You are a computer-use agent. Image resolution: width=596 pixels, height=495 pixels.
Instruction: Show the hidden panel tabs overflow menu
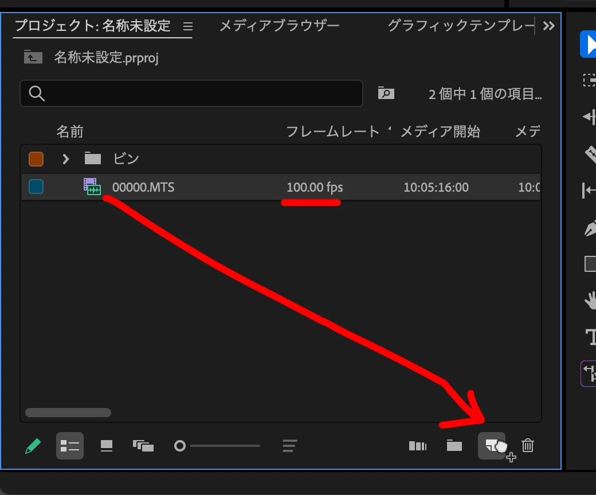(549, 26)
